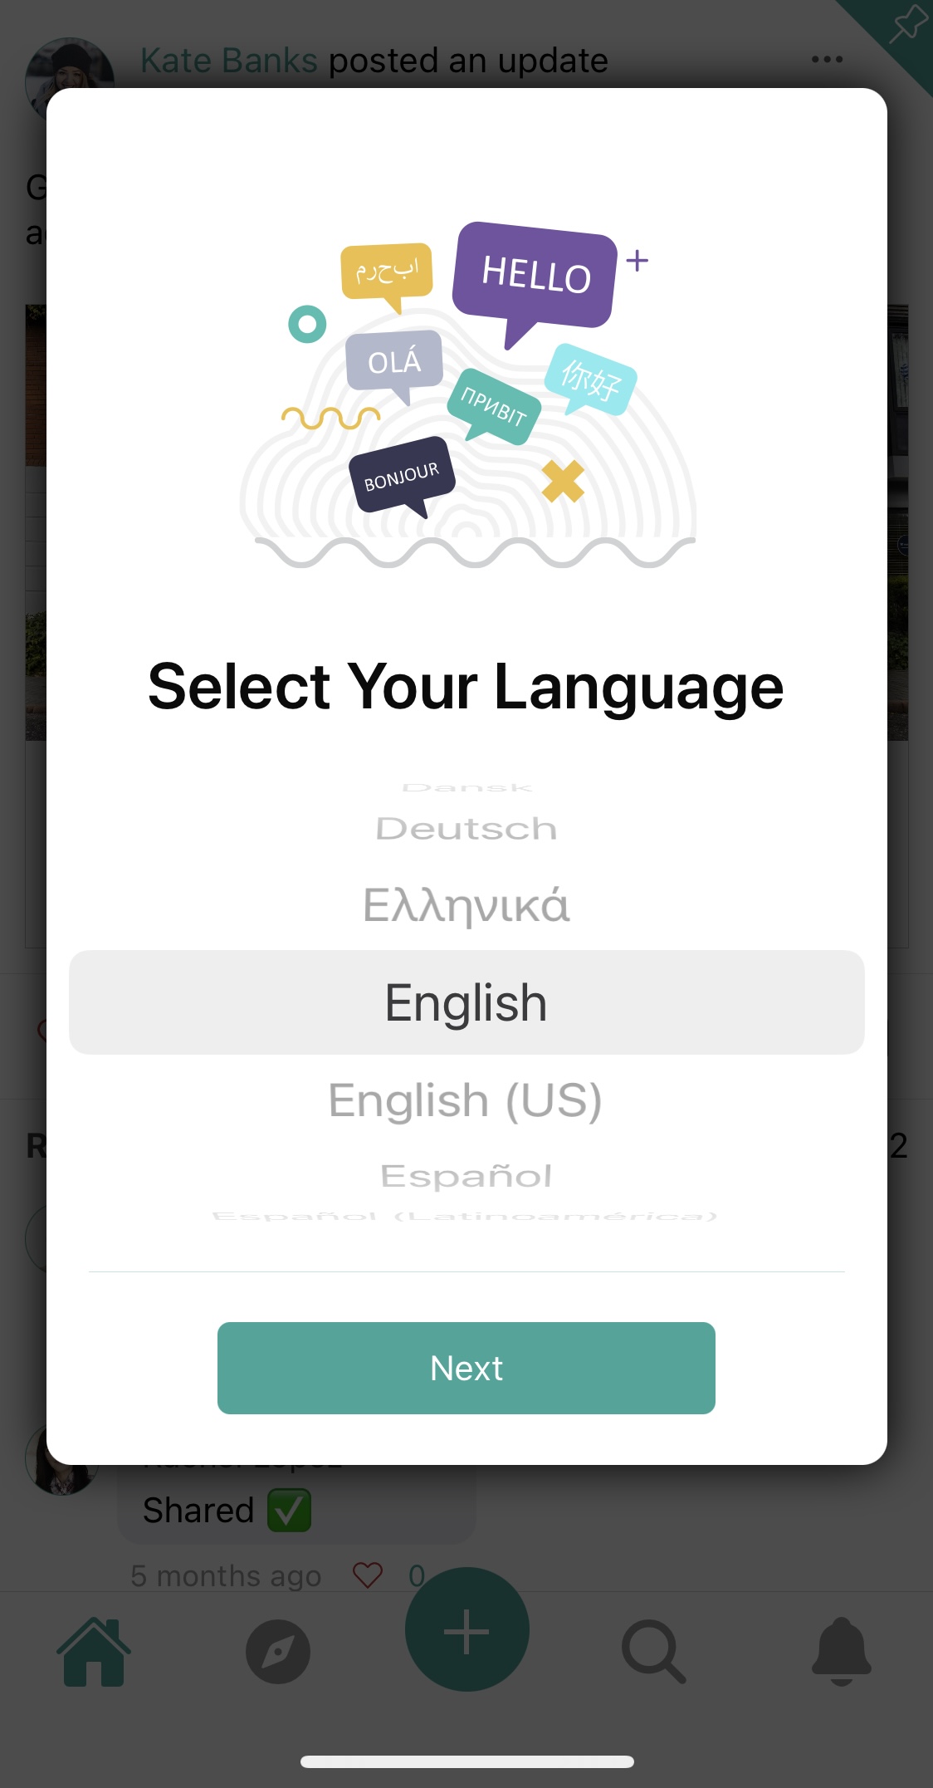
Task: Tap the round plus create button
Action: 466,1630
